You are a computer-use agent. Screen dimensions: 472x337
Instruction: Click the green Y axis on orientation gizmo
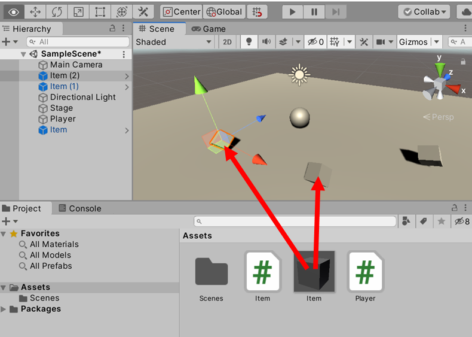pyautogui.click(x=439, y=67)
